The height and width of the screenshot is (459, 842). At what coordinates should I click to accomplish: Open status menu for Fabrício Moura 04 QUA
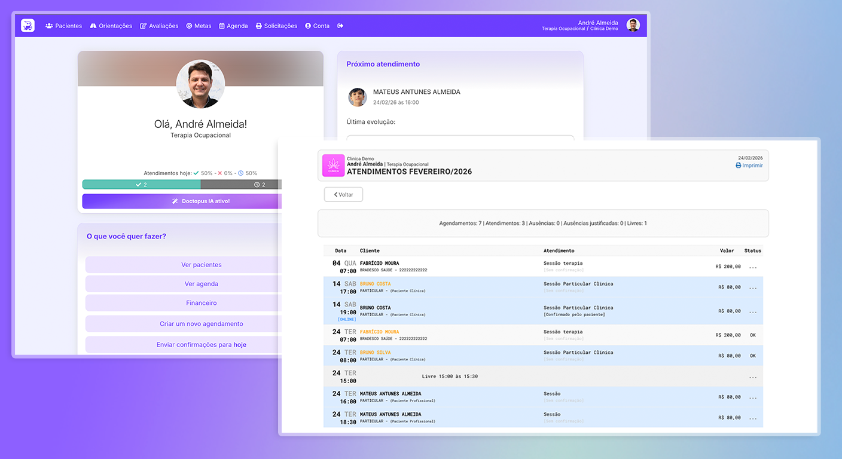pyautogui.click(x=752, y=267)
